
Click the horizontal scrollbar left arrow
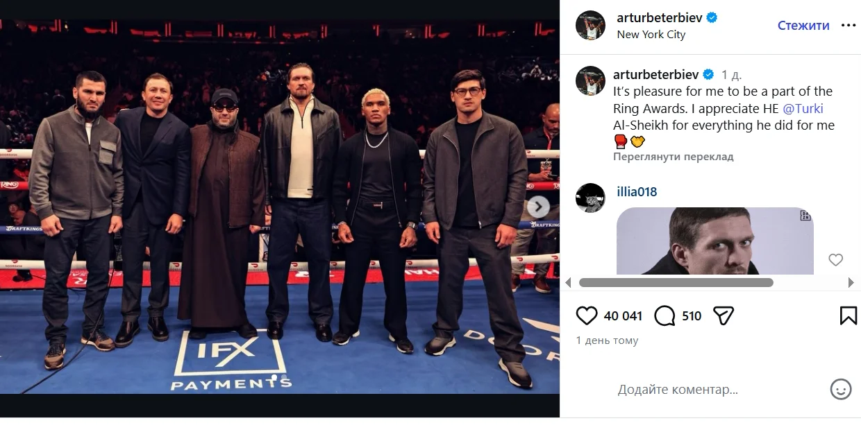[x=569, y=283]
